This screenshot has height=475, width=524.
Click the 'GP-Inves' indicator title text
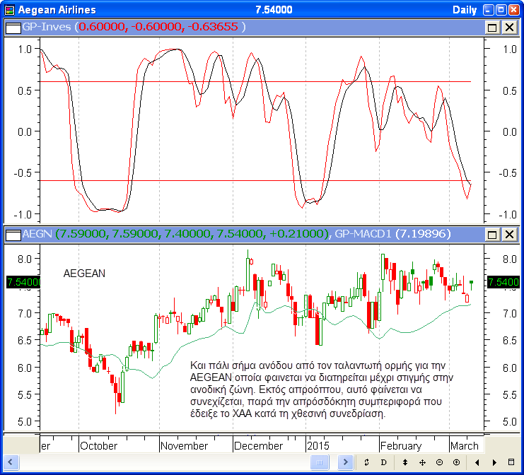tap(47, 27)
